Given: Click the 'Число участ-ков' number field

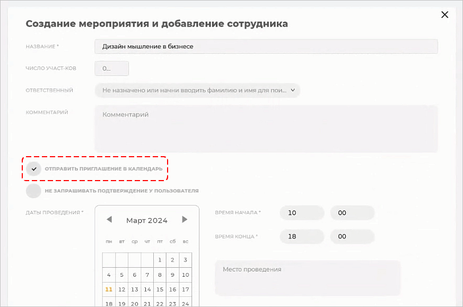Looking at the screenshot, I should tap(111, 68).
